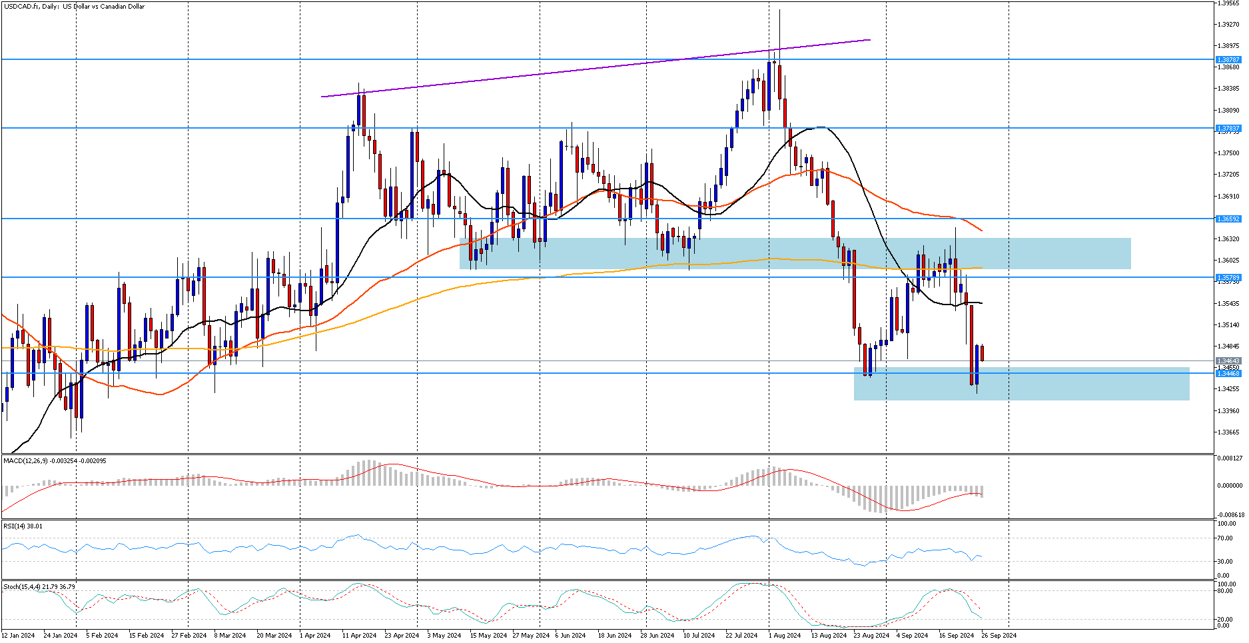Image resolution: width=1249 pixels, height=643 pixels.
Task: Select the 1.37837 horizontal line price tag
Action: (1228, 129)
